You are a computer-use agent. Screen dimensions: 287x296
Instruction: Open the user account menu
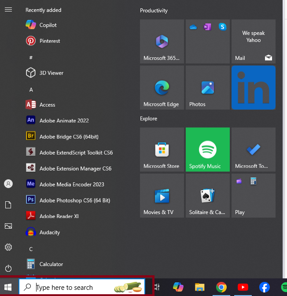(x=8, y=184)
